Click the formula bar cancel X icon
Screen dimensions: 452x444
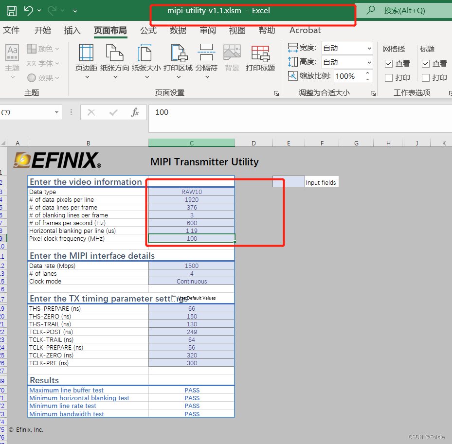91,112
